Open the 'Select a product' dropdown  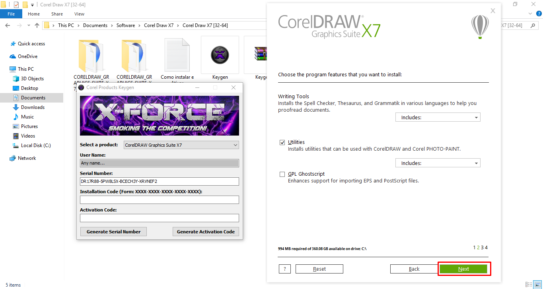click(181, 145)
